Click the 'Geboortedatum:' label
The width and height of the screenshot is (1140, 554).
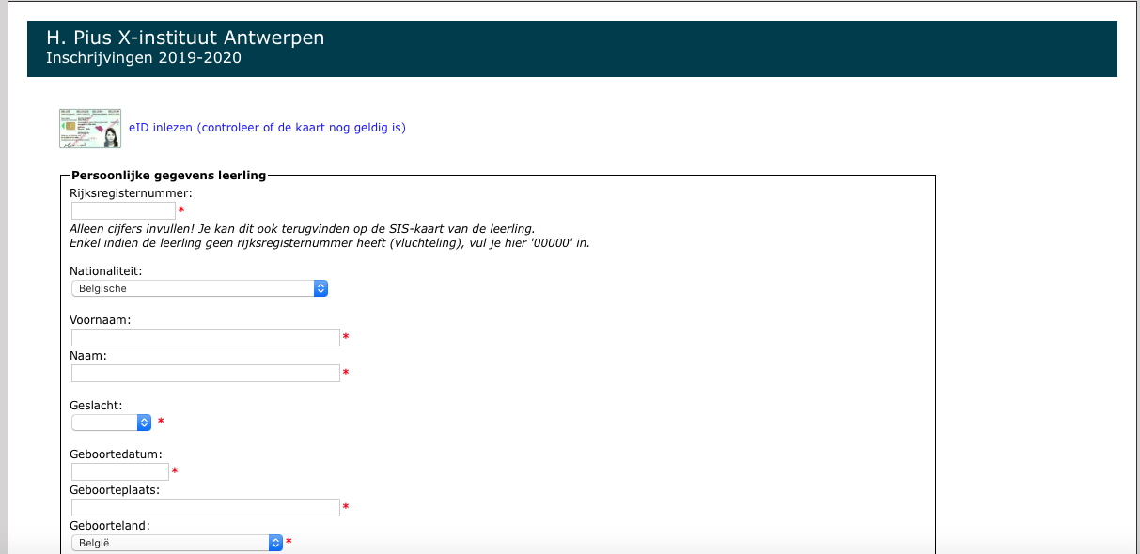117,454
